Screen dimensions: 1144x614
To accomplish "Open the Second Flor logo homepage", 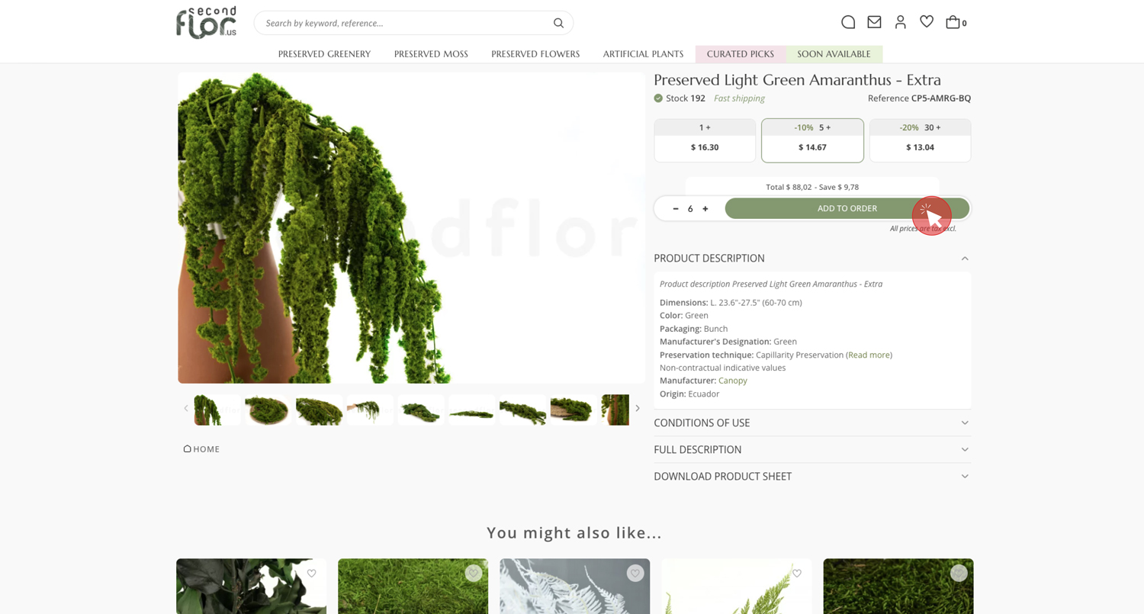I will click(x=206, y=23).
